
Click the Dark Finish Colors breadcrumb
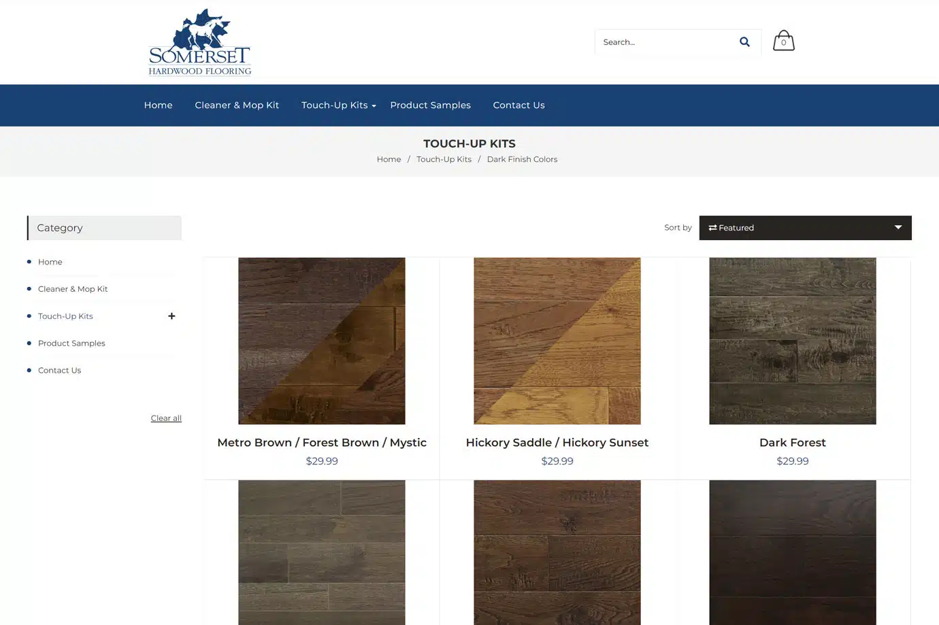[x=522, y=159]
